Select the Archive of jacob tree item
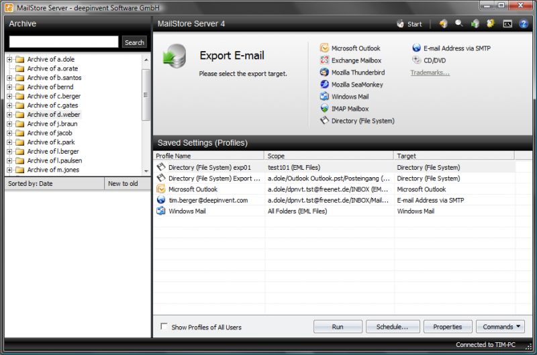 50,133
